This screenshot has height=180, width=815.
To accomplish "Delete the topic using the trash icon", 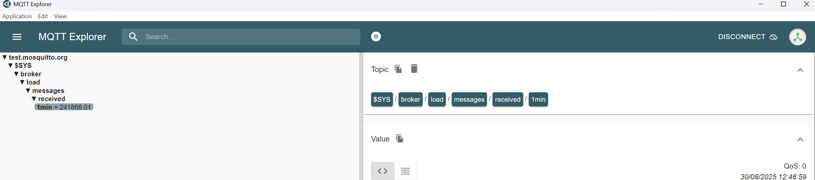I will tap(414, 68).
